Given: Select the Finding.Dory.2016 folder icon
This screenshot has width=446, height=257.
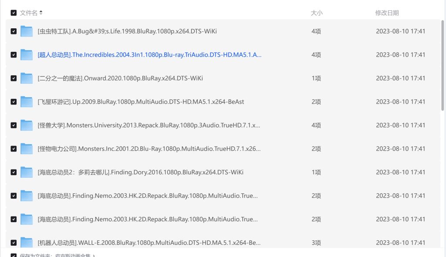Looking at the screenshot, I should click(27, 172).
